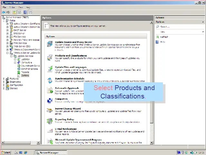Click the Search icon in Actions pane
206x155 pixels.
coord(157,26)
